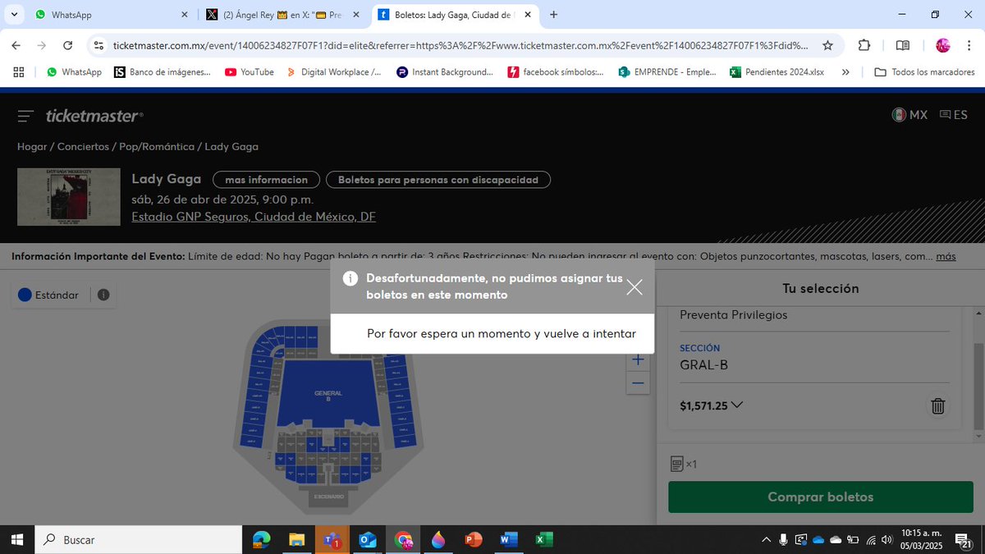The width and height of the screenshot is (985, 554).
Task: Open the notification center with 21 badge
Action: 964,540
